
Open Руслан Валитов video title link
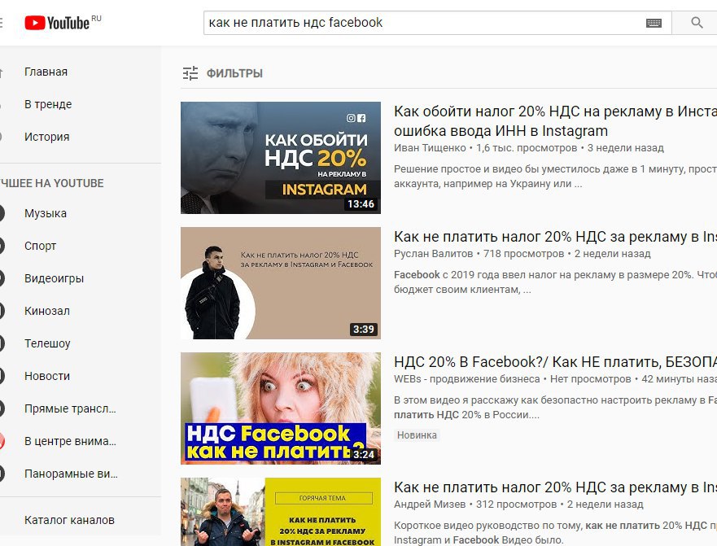(x=555, y=237)
